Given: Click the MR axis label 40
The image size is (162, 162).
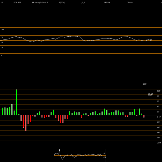Looking at the screenshot, I should pyautogui.click(x=158, y=107).
